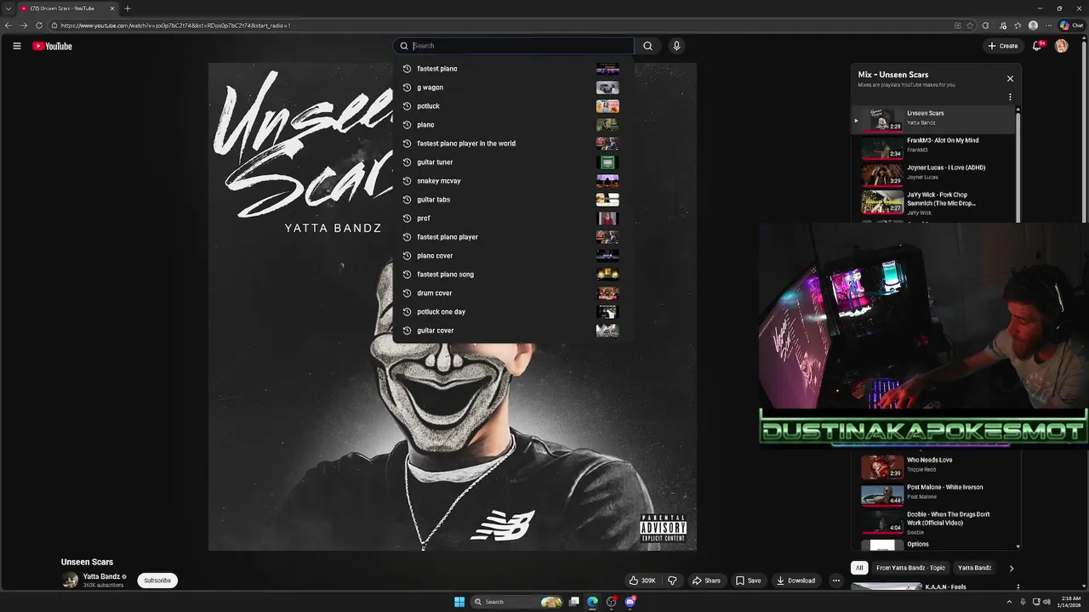
Task: Choose the "prof" search suggestion
Action: point(511,218)
